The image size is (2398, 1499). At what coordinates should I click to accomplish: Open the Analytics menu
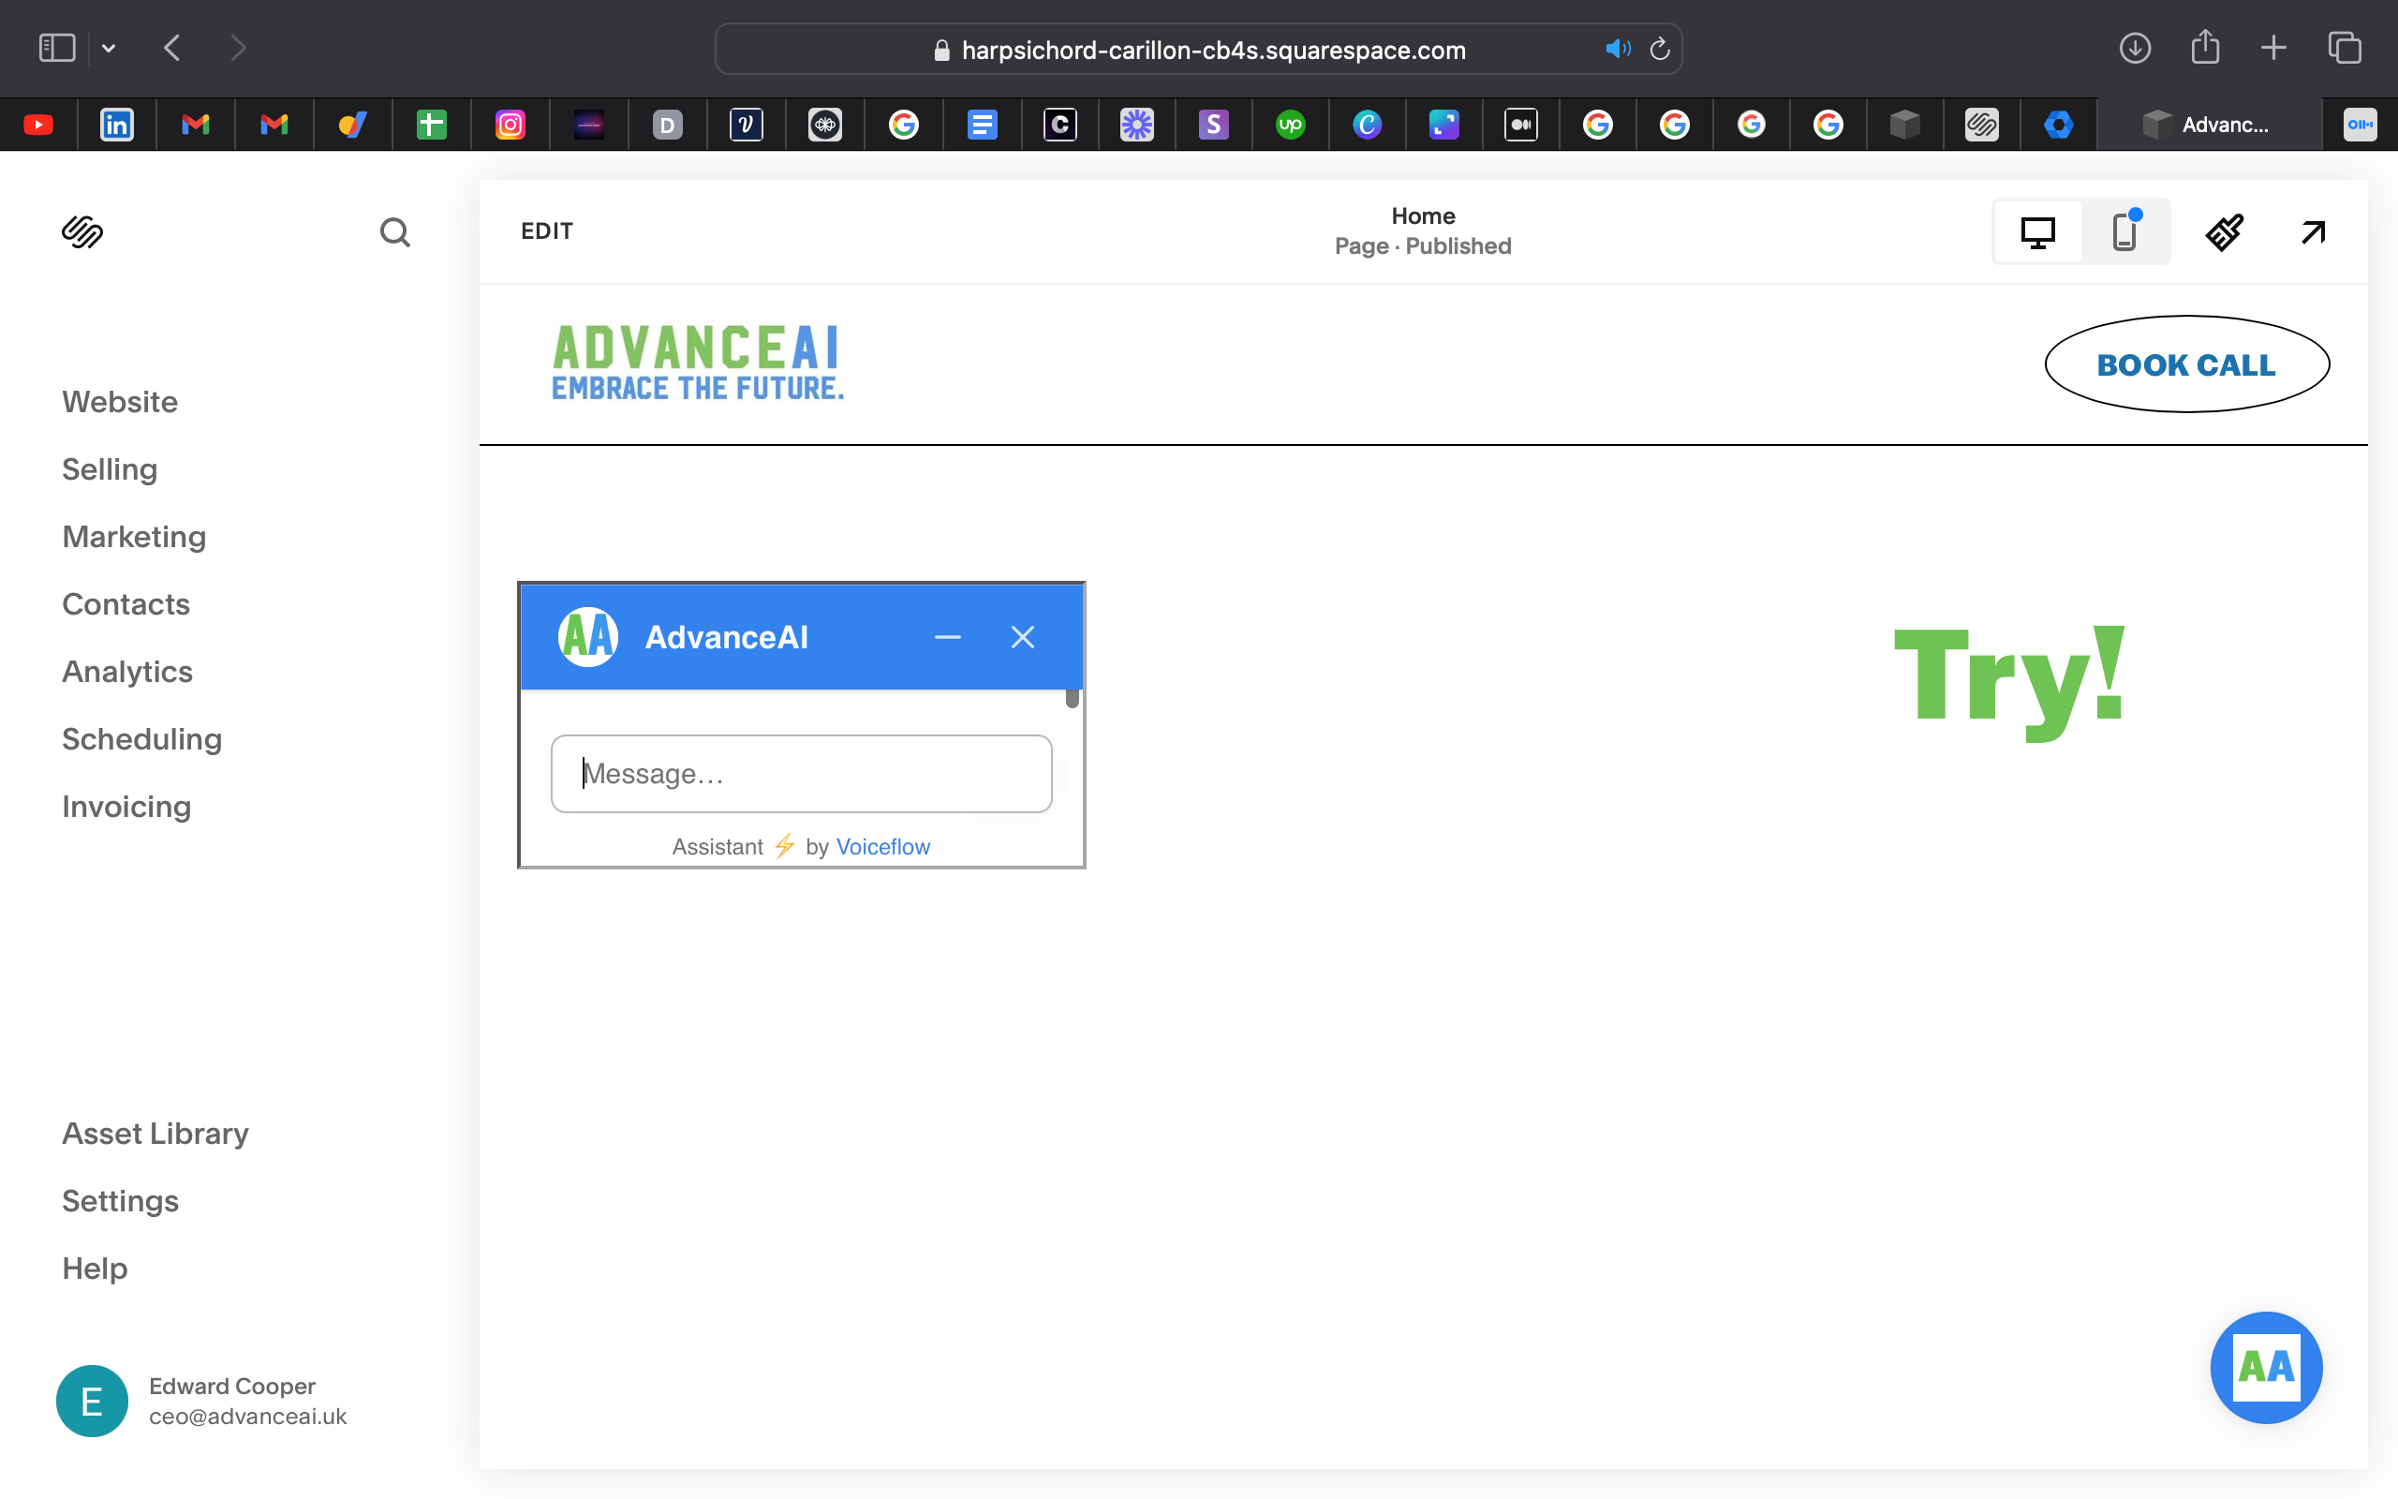(x=126, y=671)
